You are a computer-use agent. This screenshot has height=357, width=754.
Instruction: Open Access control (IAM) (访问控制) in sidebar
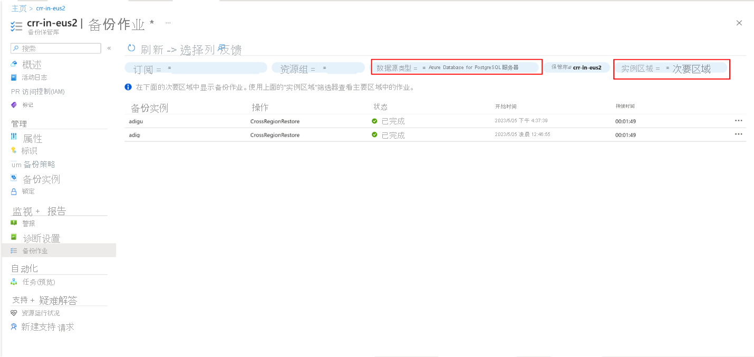click(43, 91)
